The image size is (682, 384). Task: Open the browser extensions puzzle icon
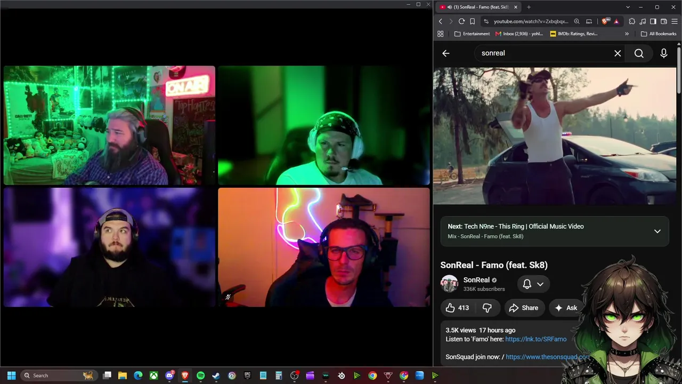click(x=632, y=21)
